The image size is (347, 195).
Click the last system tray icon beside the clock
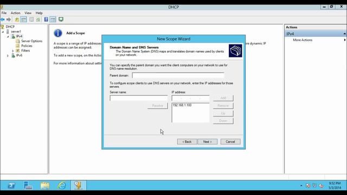click(321, 186)
